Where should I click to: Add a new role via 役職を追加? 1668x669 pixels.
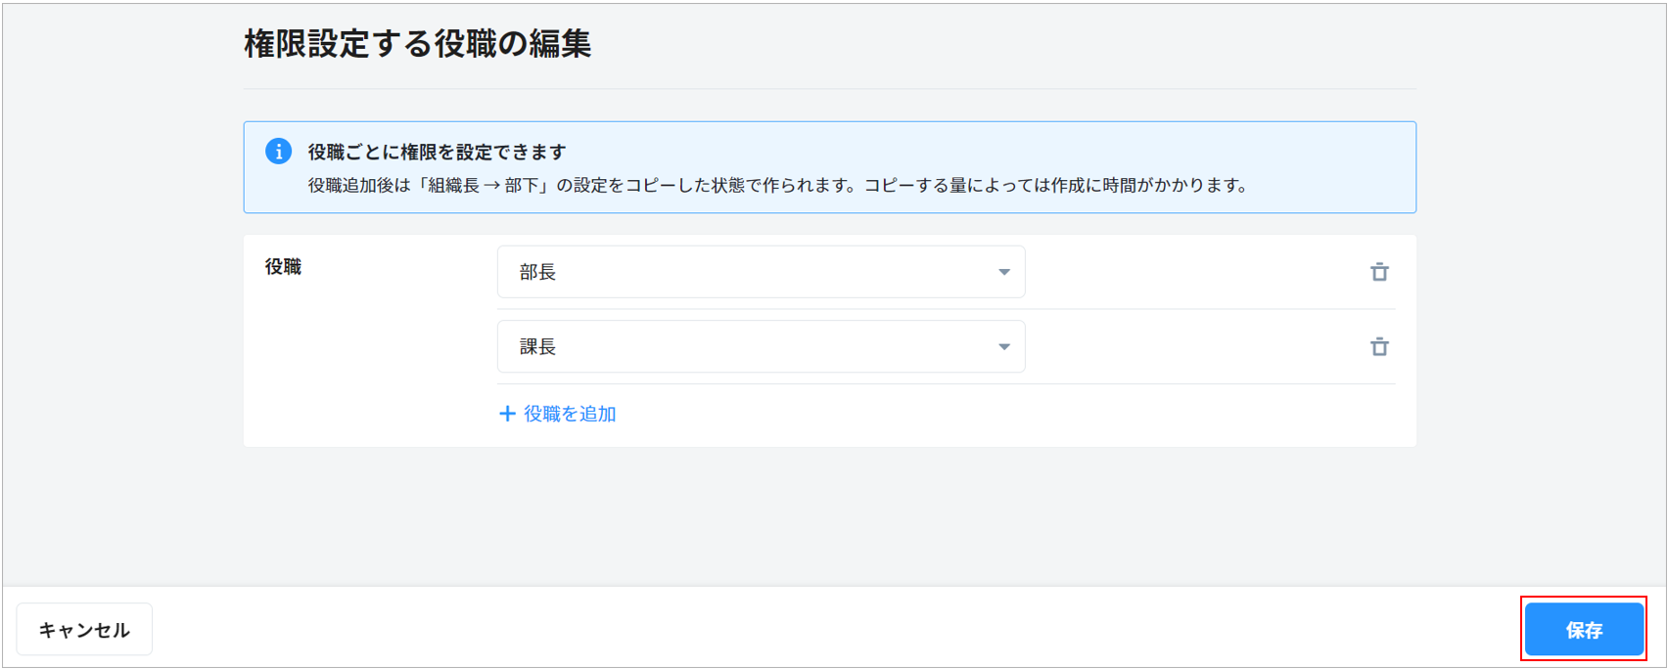click(x=569, y=414)
